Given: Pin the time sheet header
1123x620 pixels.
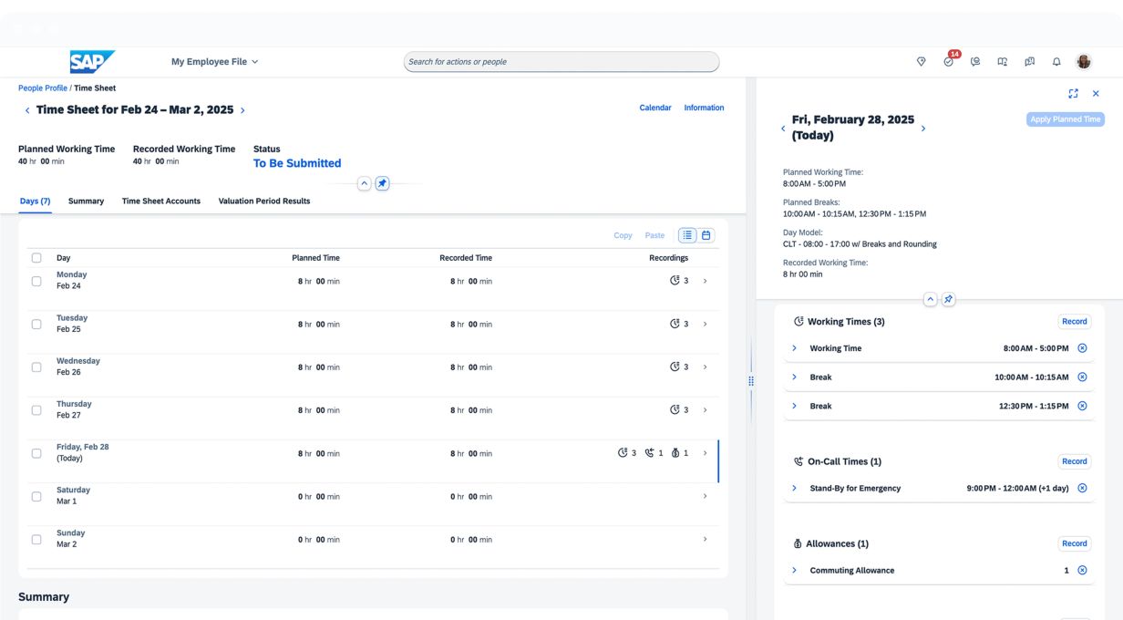Looking at the screenshot, I should (x=382, y=183).
